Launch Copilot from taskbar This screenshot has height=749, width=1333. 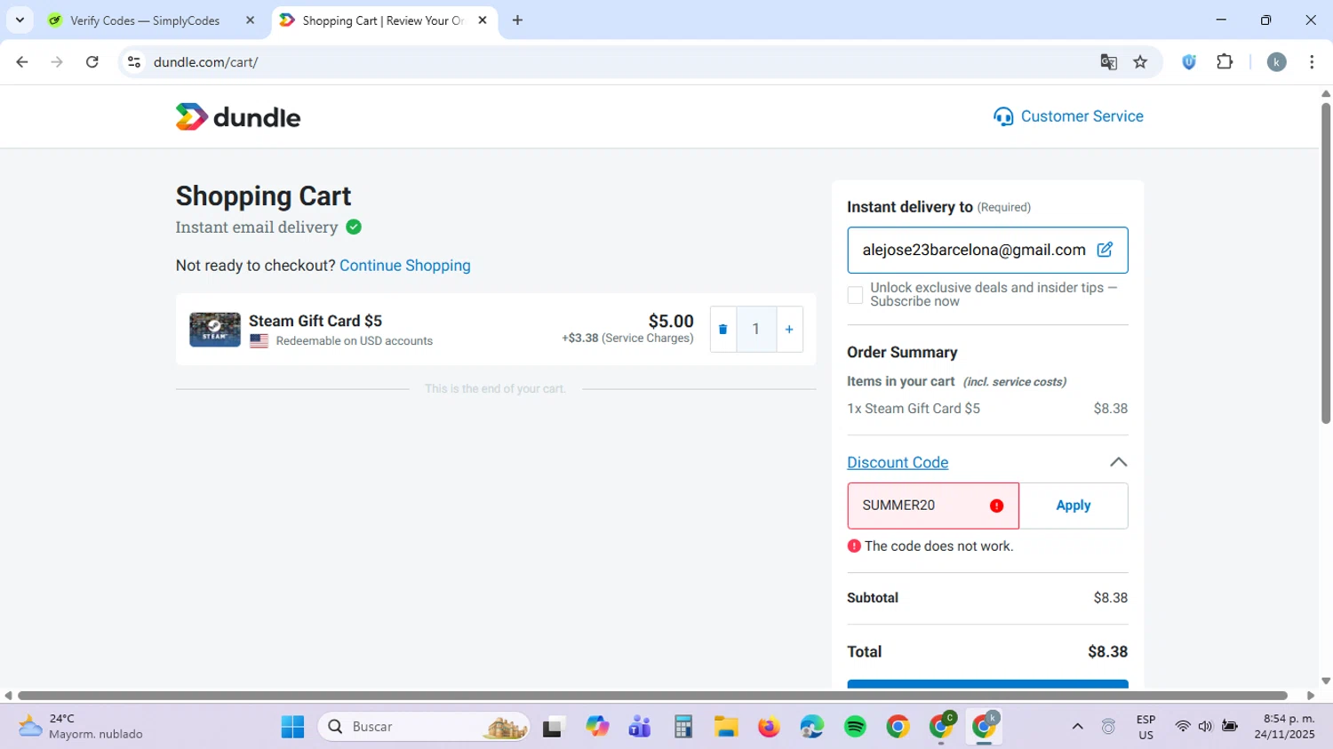597,727
